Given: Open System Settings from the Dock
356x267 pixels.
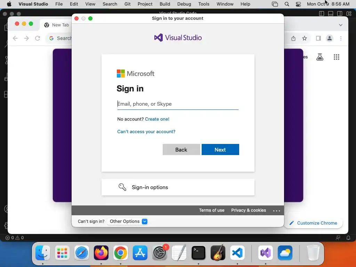Looking at the screenshot, I should point(159,253).
